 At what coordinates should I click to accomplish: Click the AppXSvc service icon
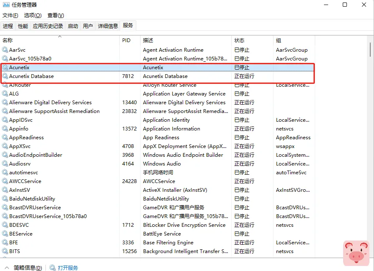[x=5, y=146]
